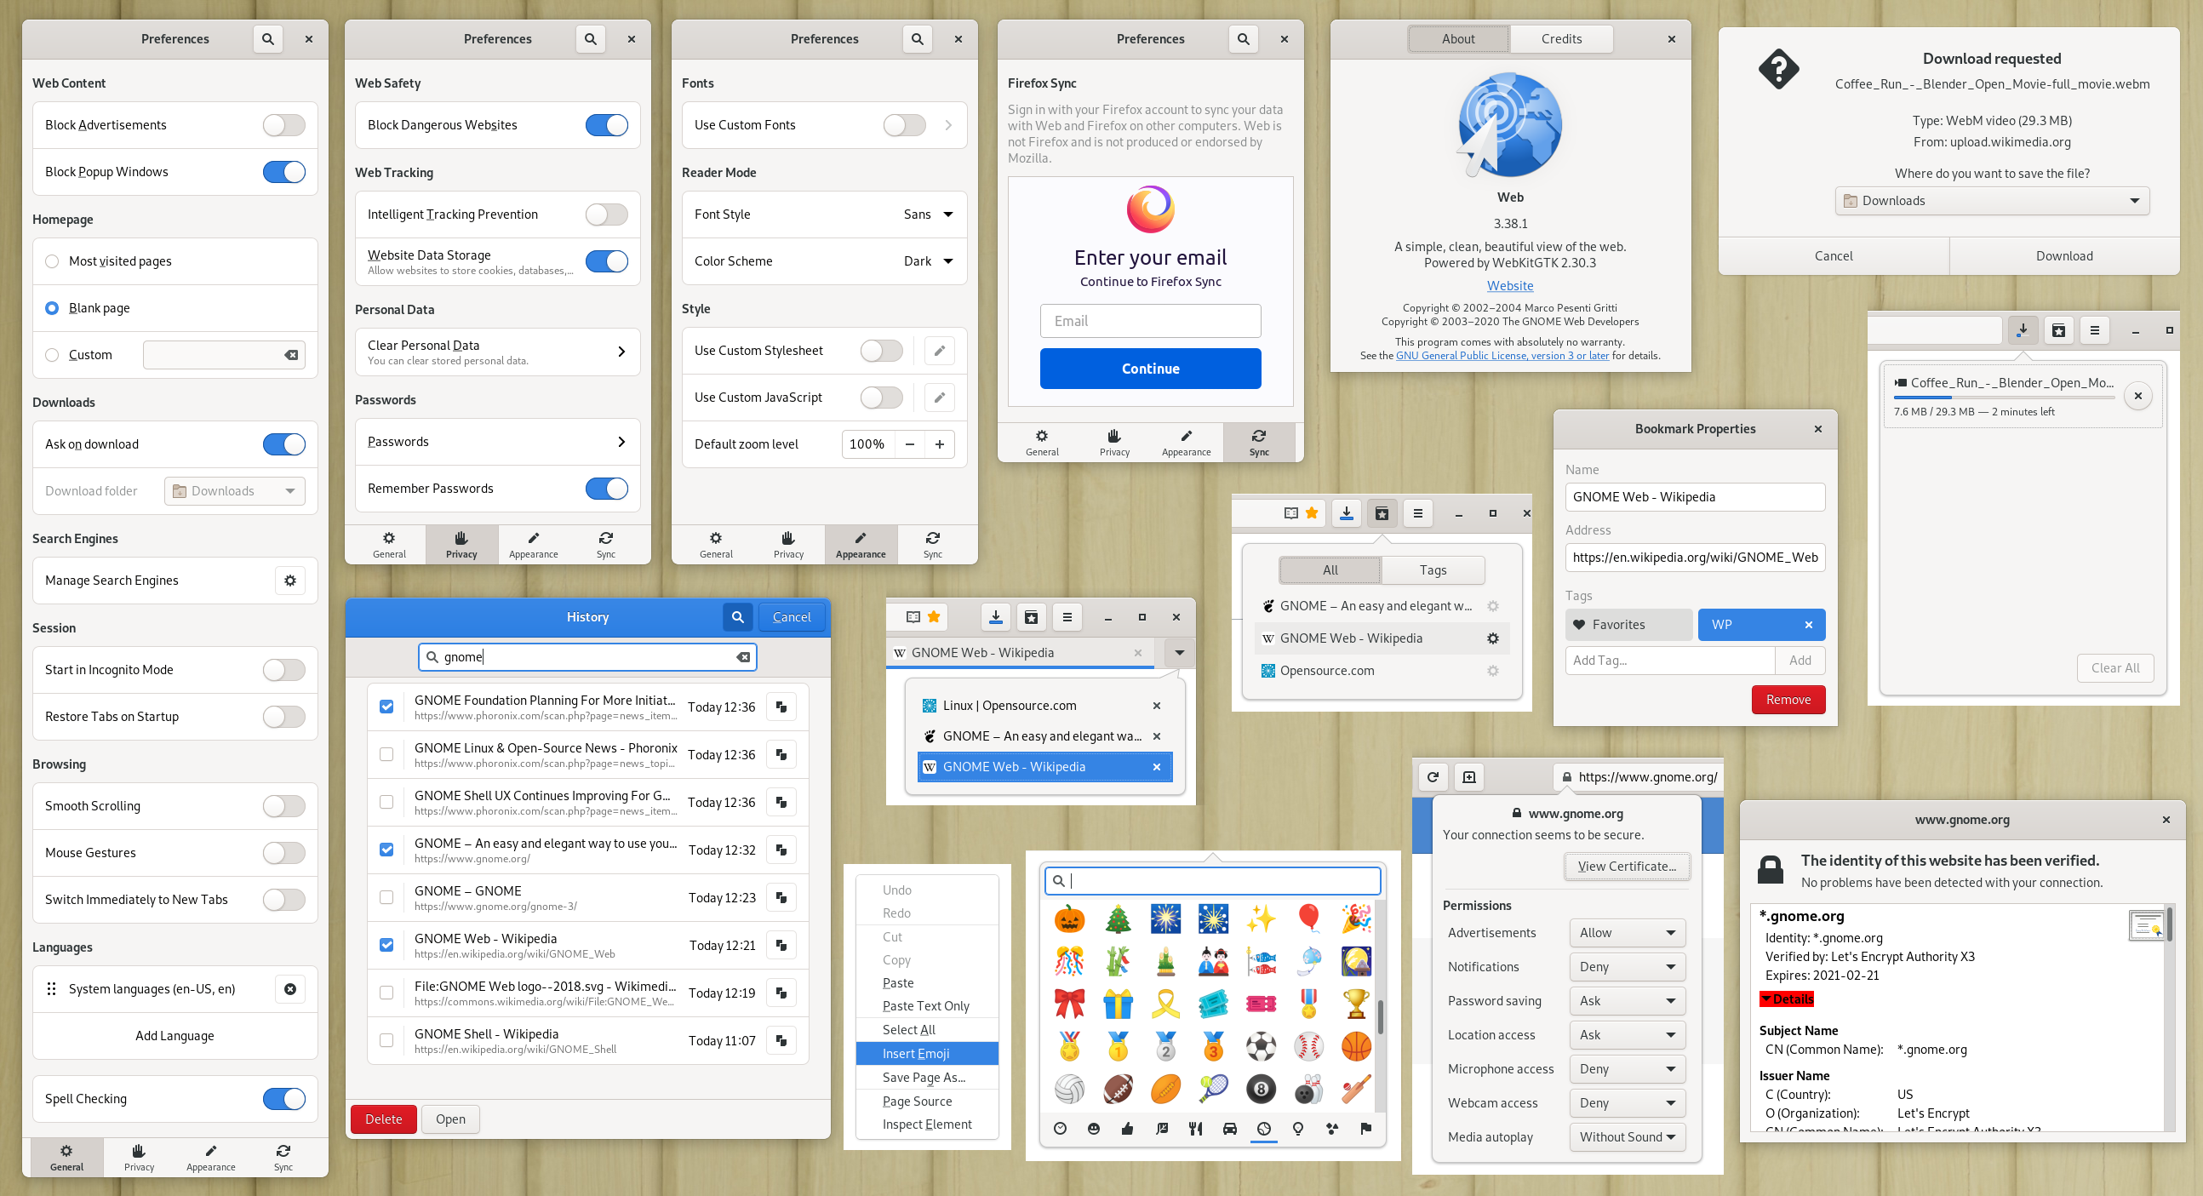Edit the custom JavaScript pencil icon

(x=939, y=397)
